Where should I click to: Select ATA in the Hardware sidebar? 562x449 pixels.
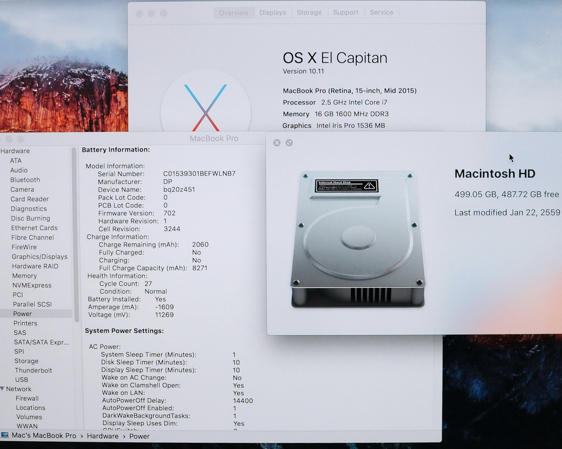click(16, 161)
